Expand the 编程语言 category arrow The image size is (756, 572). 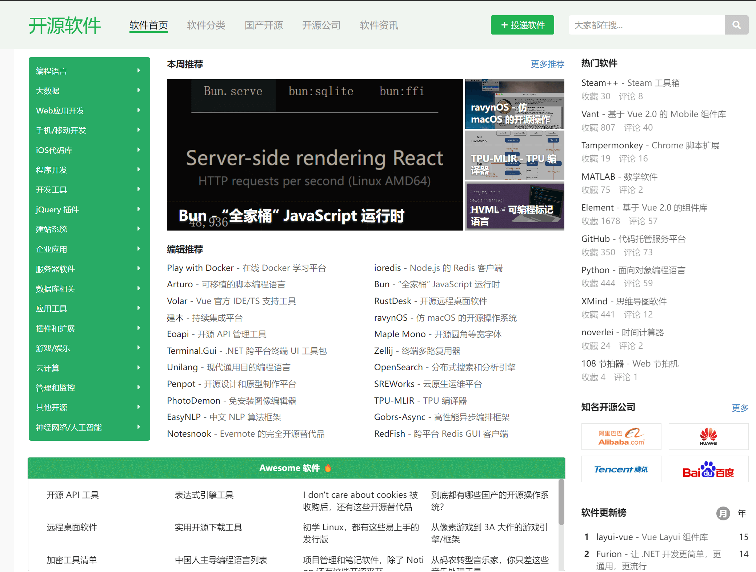coord(139,71)
